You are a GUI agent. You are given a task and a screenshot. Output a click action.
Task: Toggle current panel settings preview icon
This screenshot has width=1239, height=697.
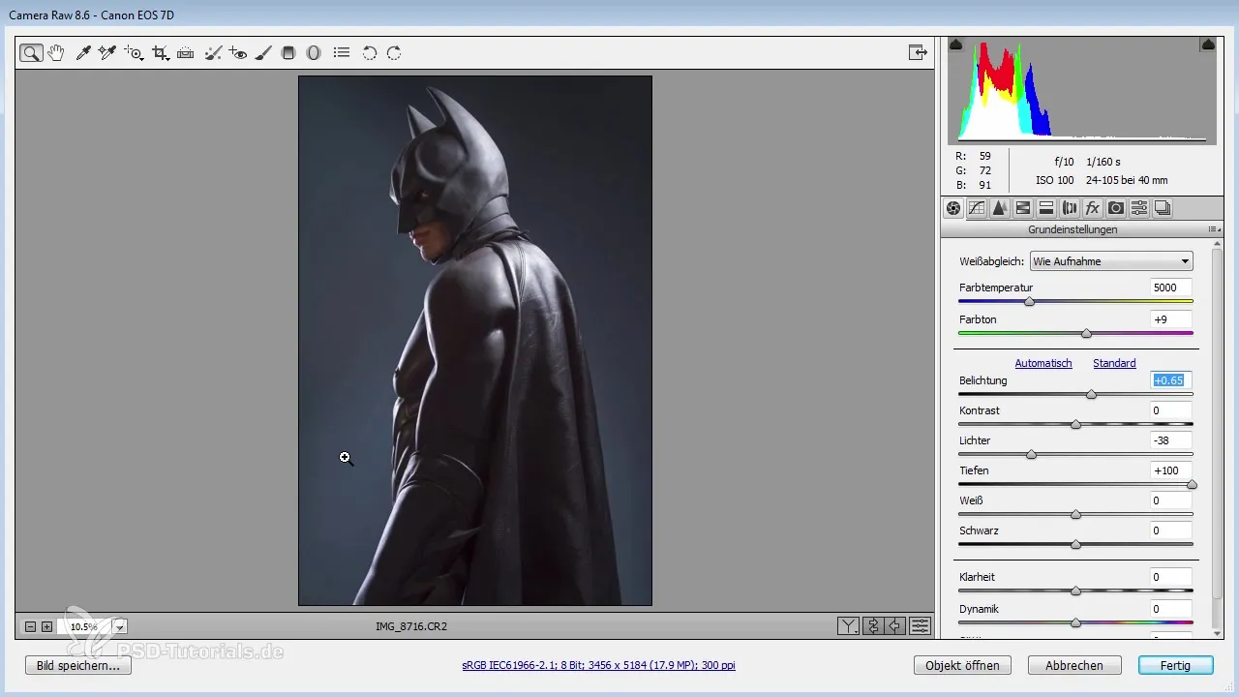[920, 626]
